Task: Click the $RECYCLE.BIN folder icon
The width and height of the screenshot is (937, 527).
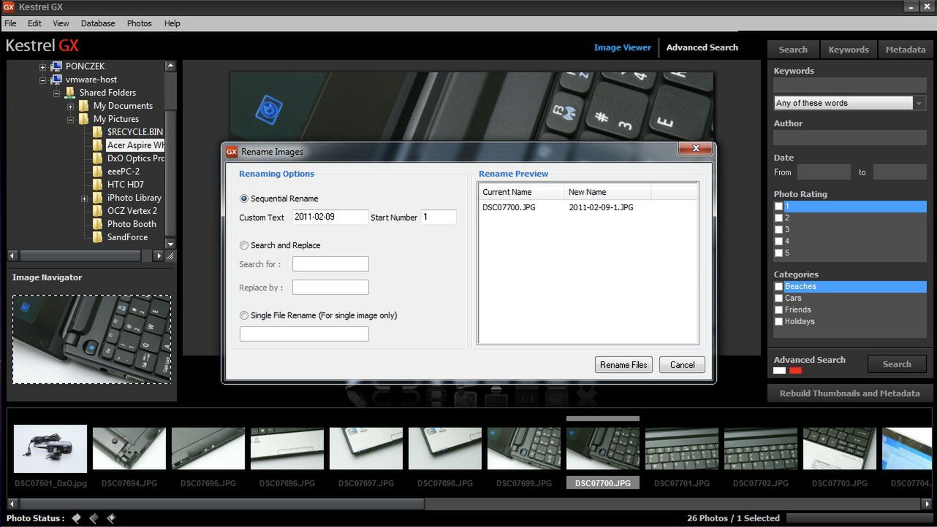Action: [97, 132]
